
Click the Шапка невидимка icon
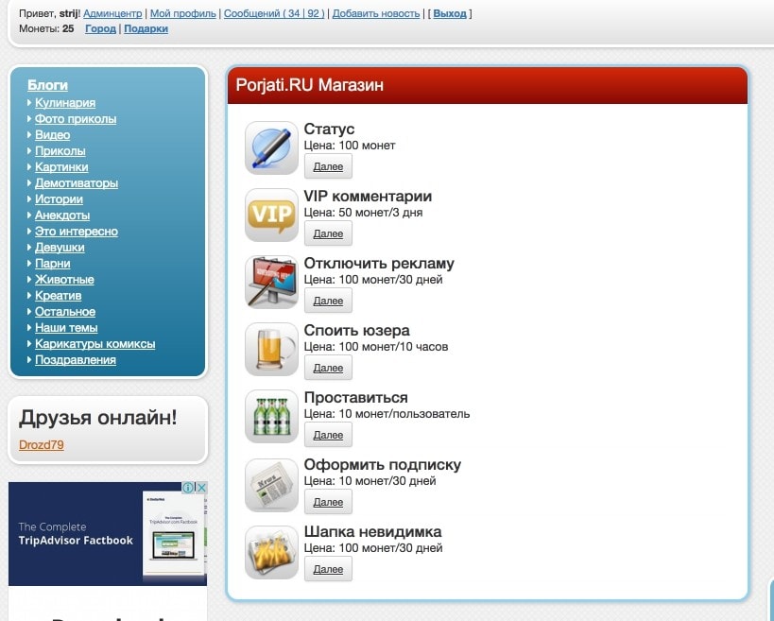(x=271, y=551)
